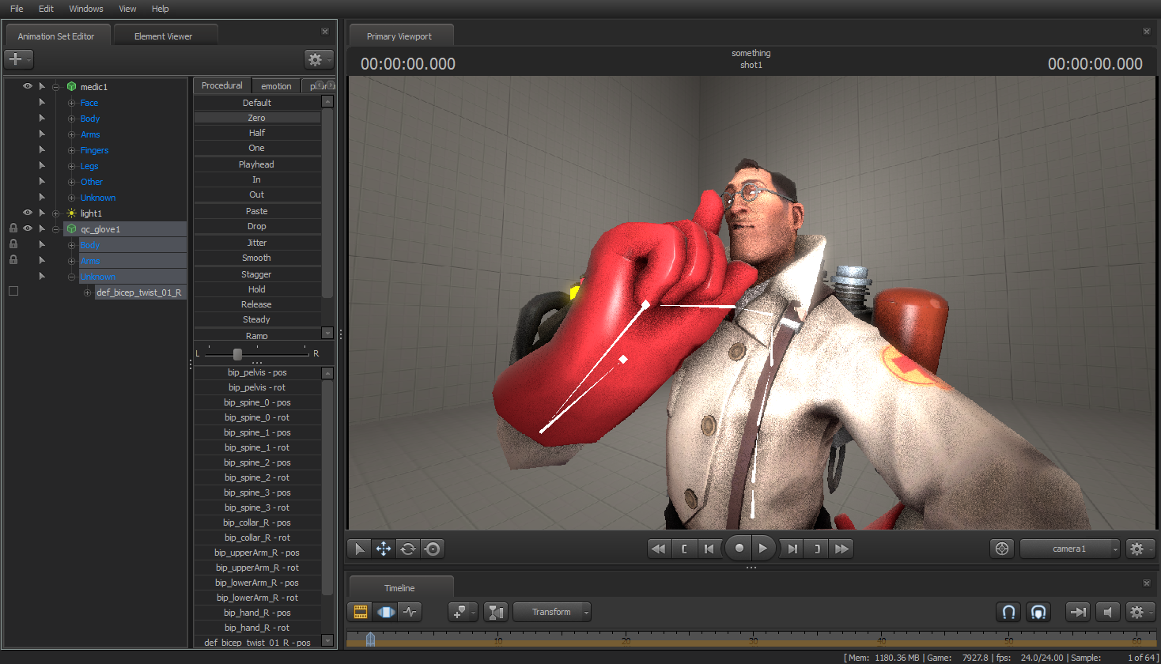Expand the def_bicep_twist_01_R node
This screenshot has width=1161, height=664.
[x=88, y=292]
